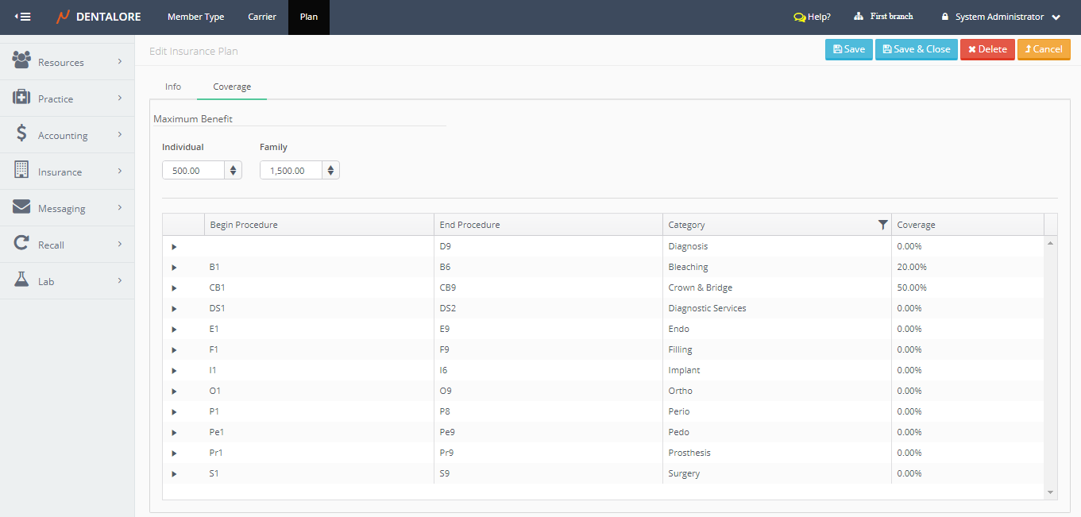Viewport: 1081px width, 517px height.
Task: Click the Save & Close button
Action: pyautogui.click(x=916, y=49)
